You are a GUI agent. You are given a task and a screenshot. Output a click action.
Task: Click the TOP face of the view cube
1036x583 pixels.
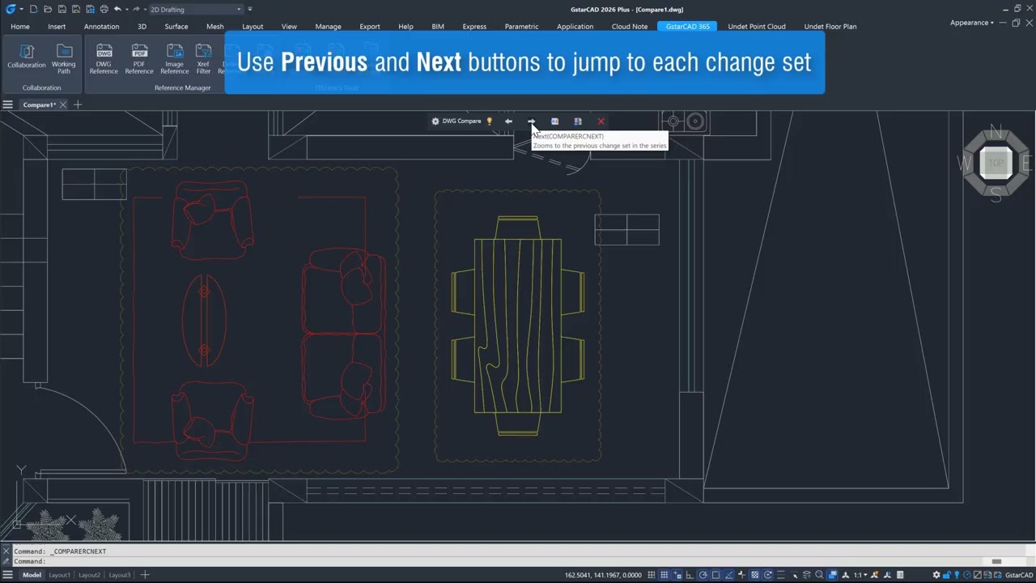996,163
